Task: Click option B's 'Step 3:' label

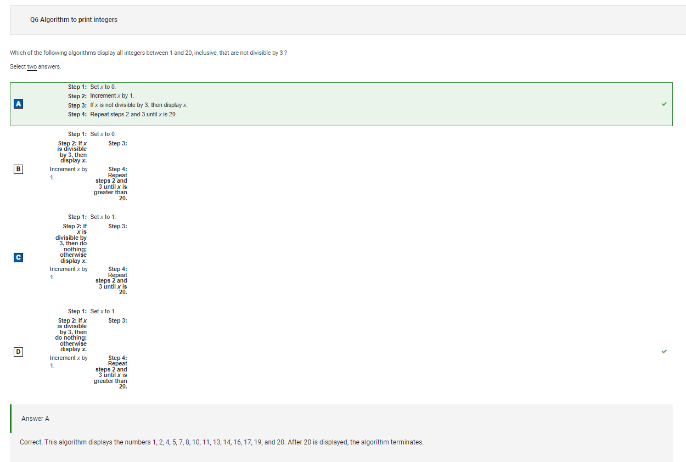Action: tap(118, 144)
